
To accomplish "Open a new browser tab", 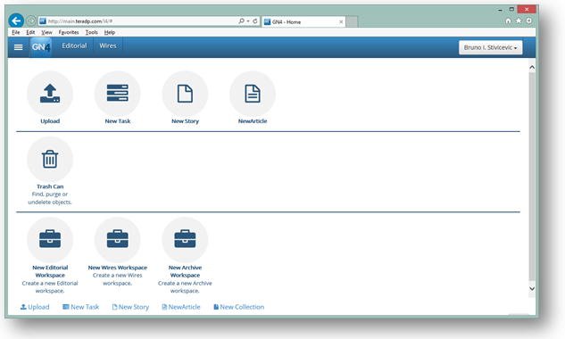I will 352,21.
